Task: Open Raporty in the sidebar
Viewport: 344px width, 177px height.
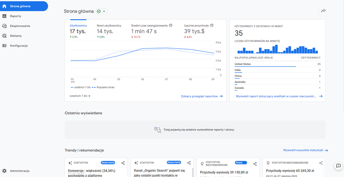Action: (x=16, y=16)
